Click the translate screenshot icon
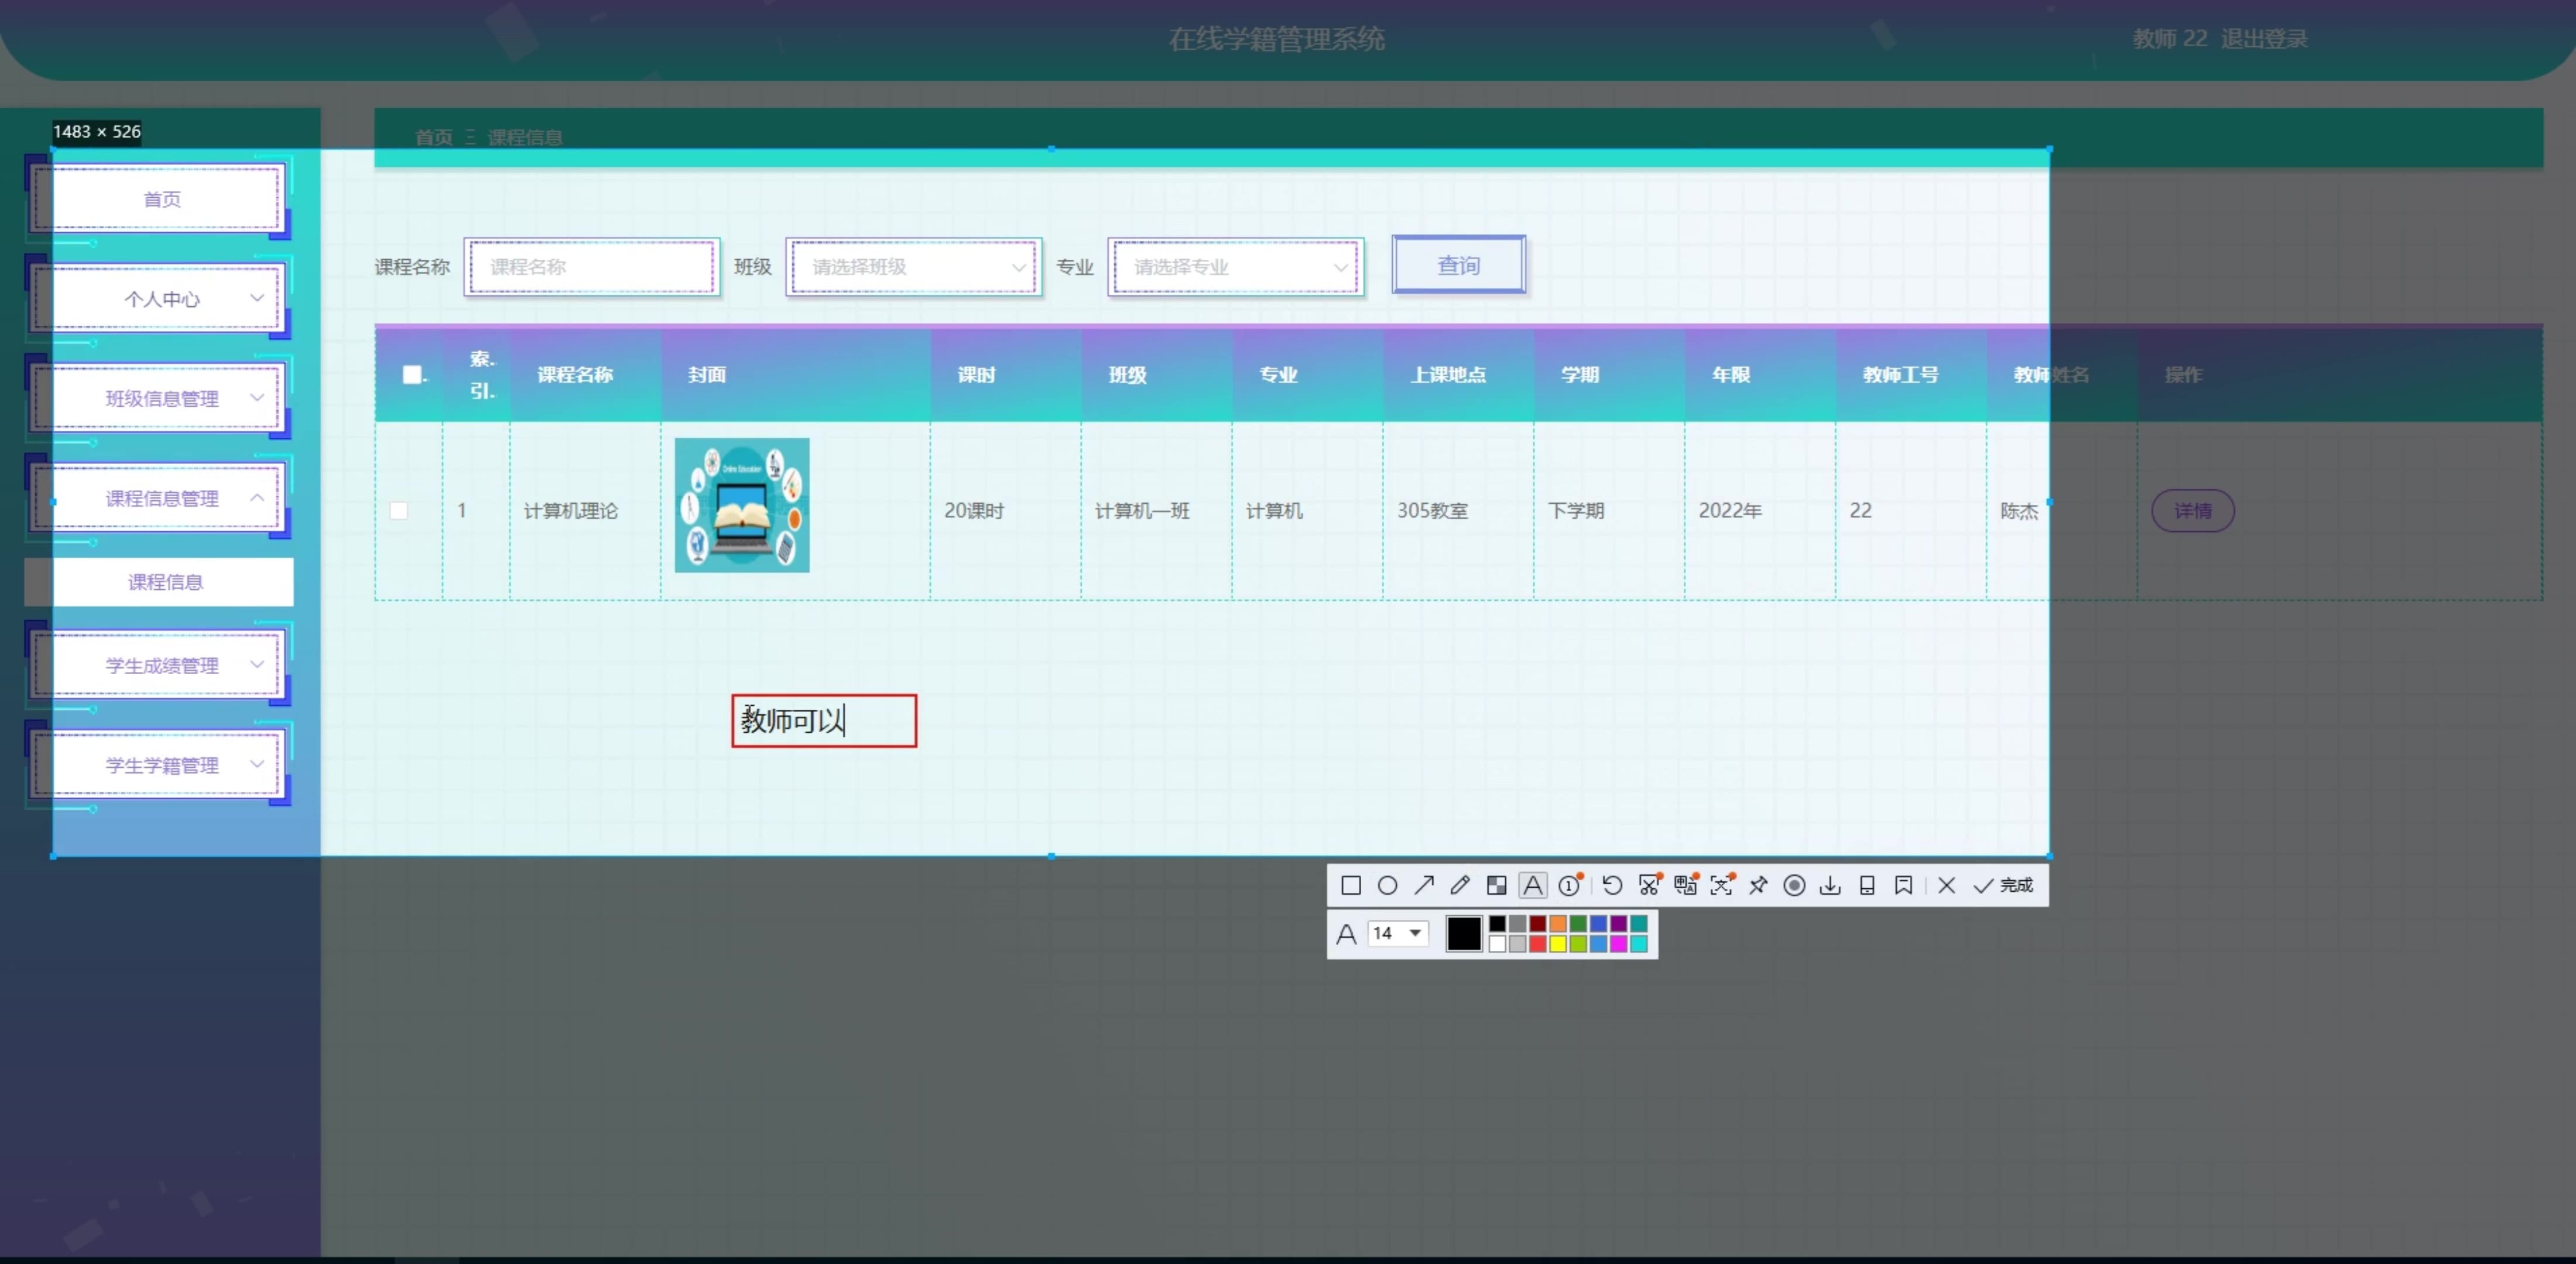This screenshot has height=1264, width=2576. (x=1685, y=885)
